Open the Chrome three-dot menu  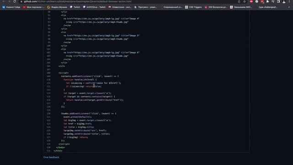(x=289, y=1)
